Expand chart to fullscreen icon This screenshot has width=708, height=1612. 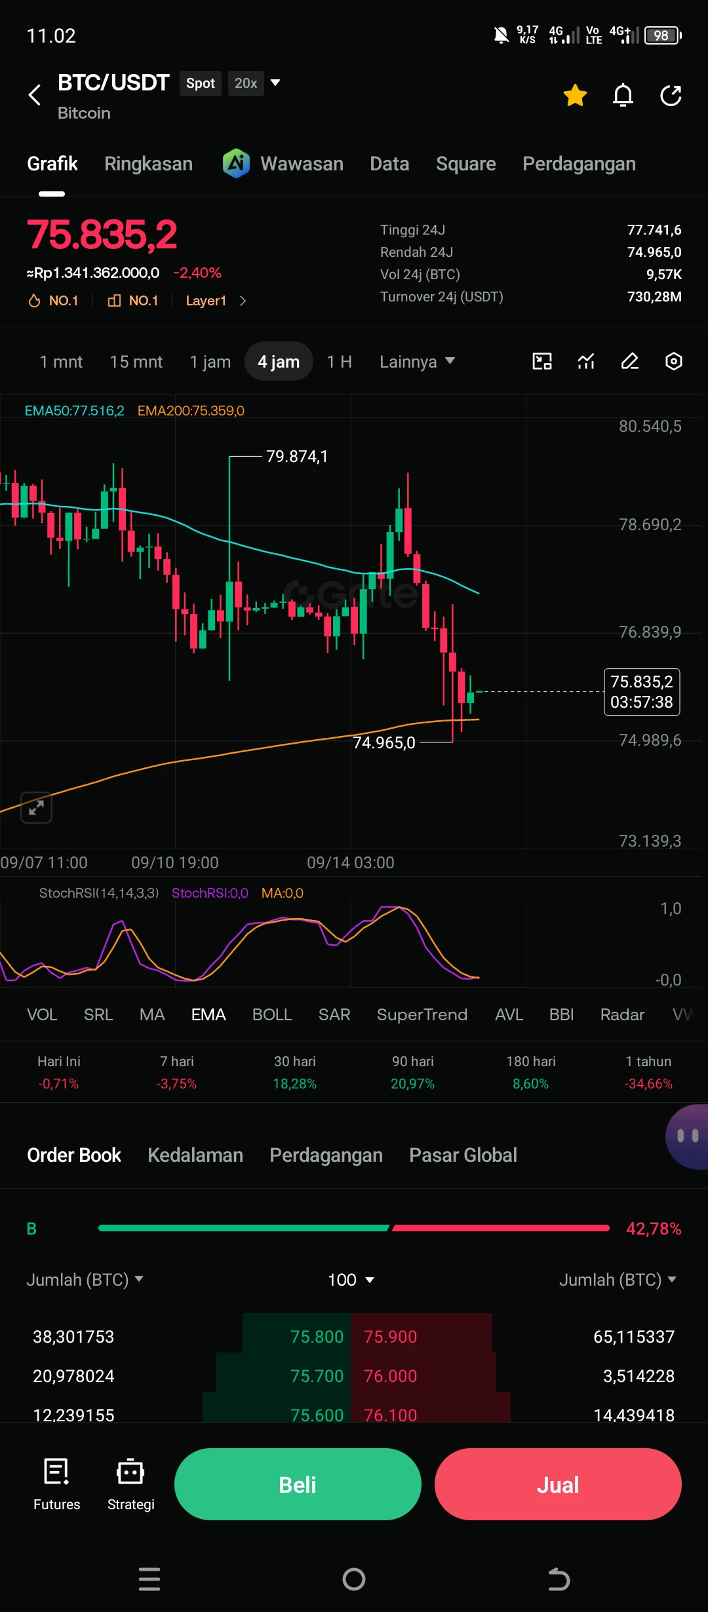click(x=36, y=807)
